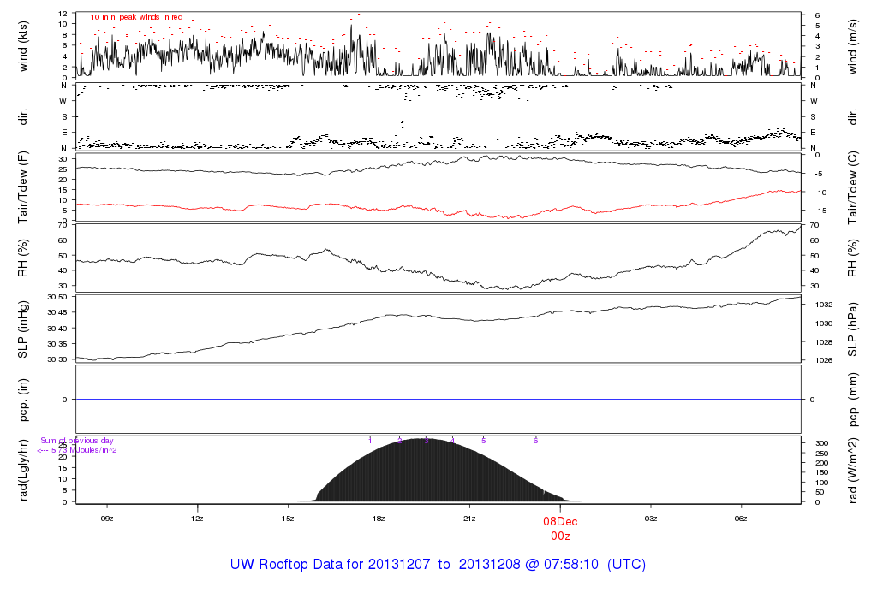Click the 21z time axis label
Image resolution: width=877 pixels, height=599 pixels.
(469, 519)
